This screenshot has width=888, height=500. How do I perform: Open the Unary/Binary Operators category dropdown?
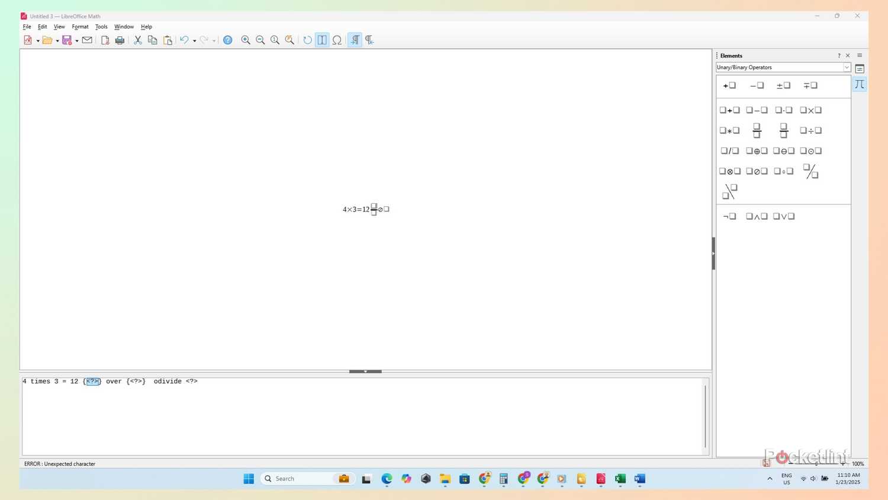point(847,67)
